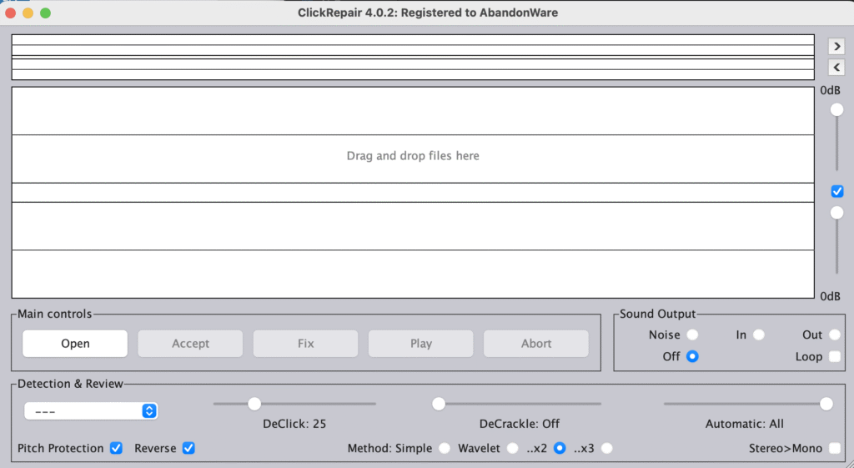The width and height of the screenshot is (854, 468).
Task: Click the right arrow scroll button
Action: click(836, 47)
